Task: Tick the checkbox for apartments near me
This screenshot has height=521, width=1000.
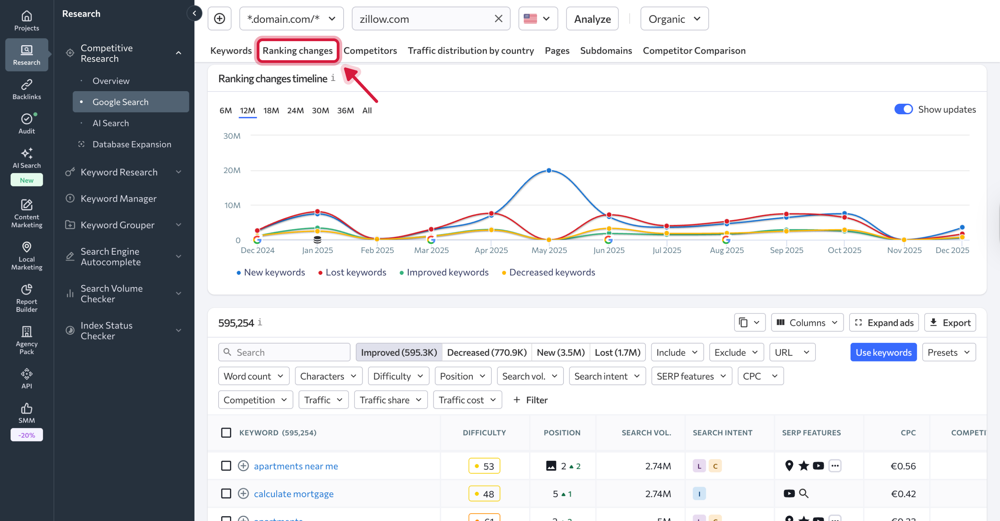Action: click(x=226, y=466)
